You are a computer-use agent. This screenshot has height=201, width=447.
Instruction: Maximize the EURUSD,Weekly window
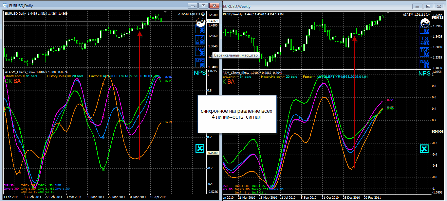click(x=428, y=6)
